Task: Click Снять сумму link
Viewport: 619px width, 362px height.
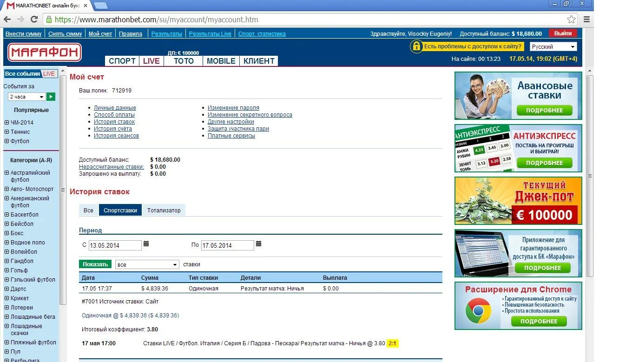Action: [65, 34]
